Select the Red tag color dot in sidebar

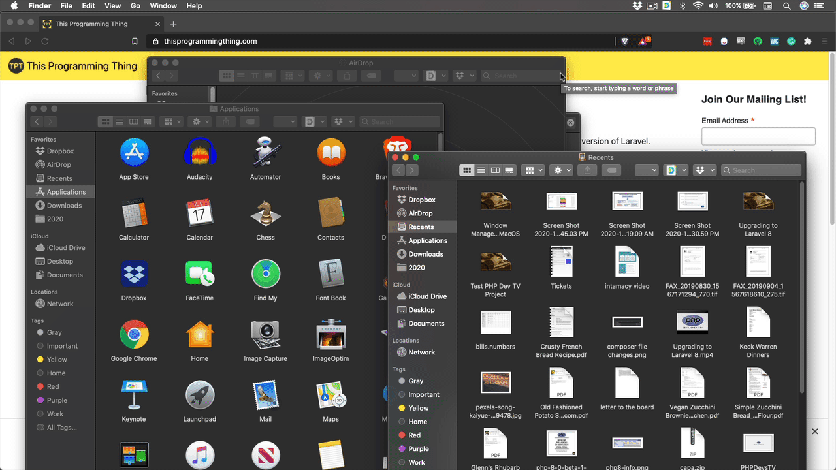click(x=402, y=435)
